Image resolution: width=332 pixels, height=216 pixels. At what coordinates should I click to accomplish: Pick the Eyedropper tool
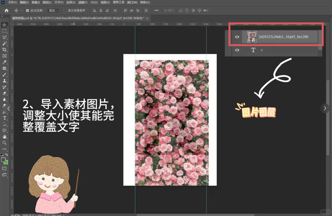click(4, 62)
